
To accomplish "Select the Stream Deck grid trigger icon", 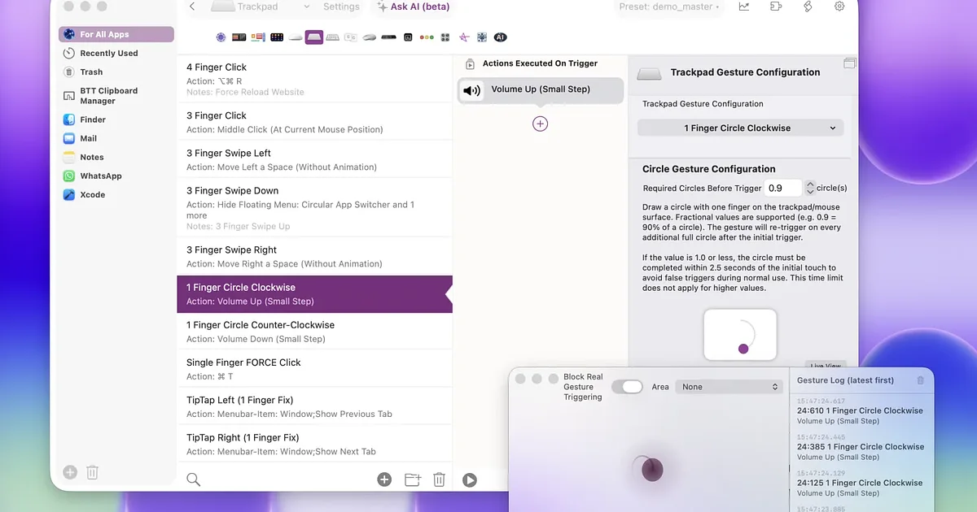I will tap(277, 37).
